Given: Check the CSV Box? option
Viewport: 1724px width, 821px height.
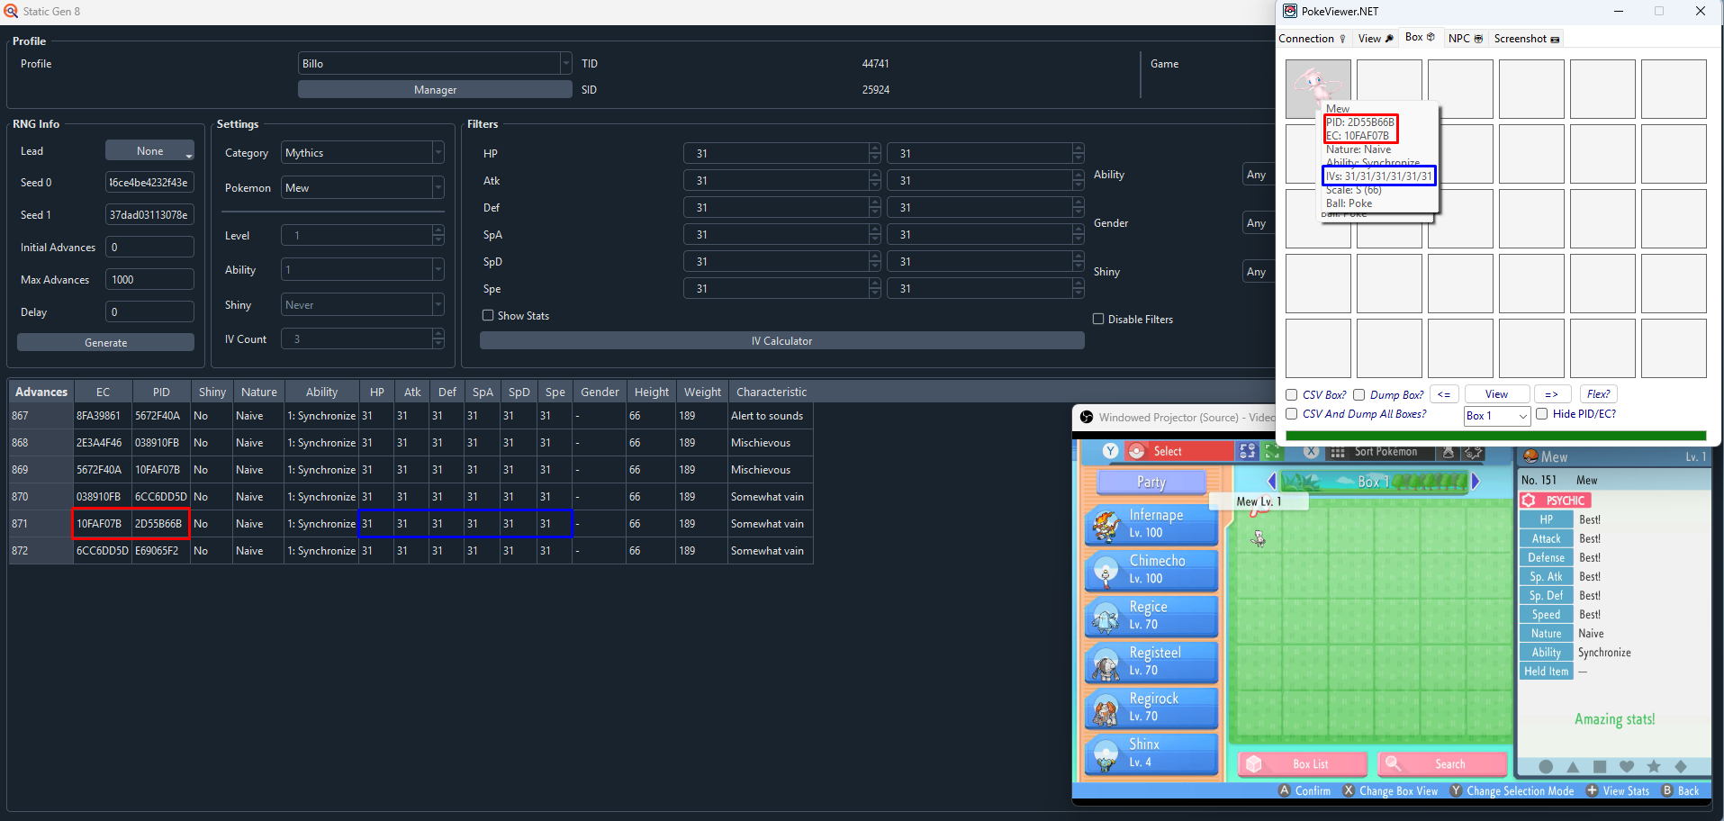Looking at the screenshot, I should point(1292,394).
